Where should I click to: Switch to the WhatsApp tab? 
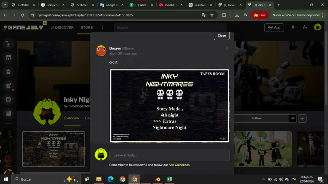[x=141, y=5]
